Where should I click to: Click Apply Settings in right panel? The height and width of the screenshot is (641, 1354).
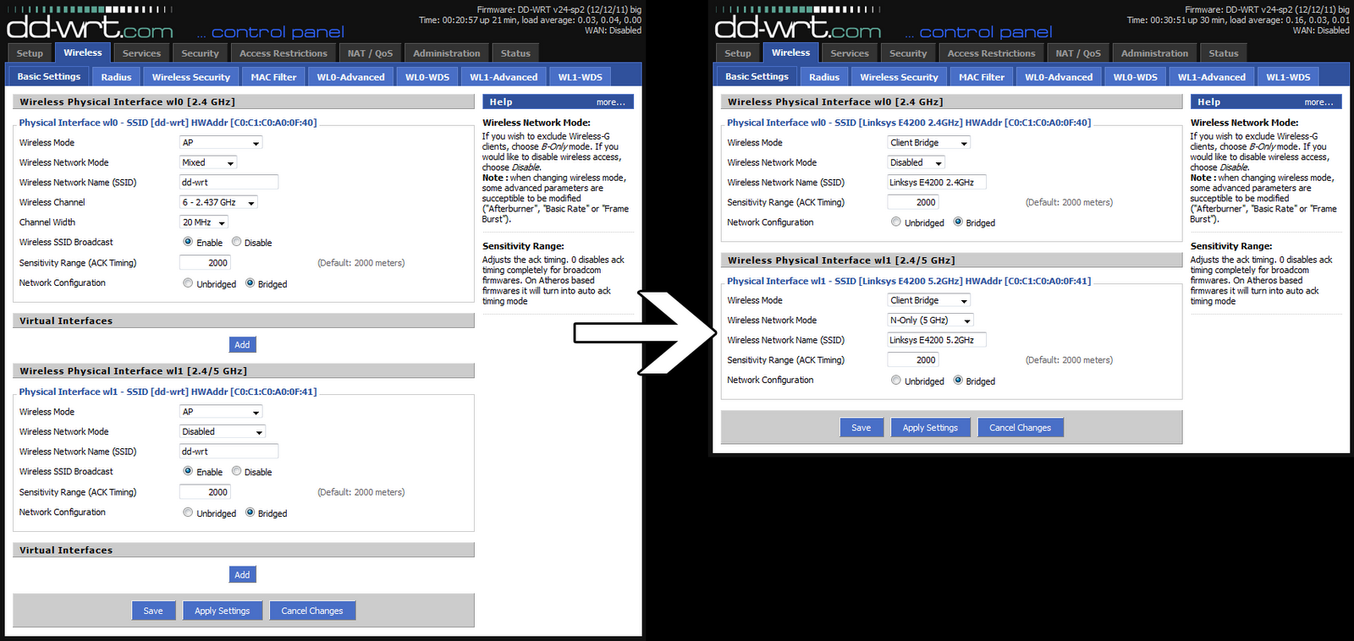click(x=930, y=427)
